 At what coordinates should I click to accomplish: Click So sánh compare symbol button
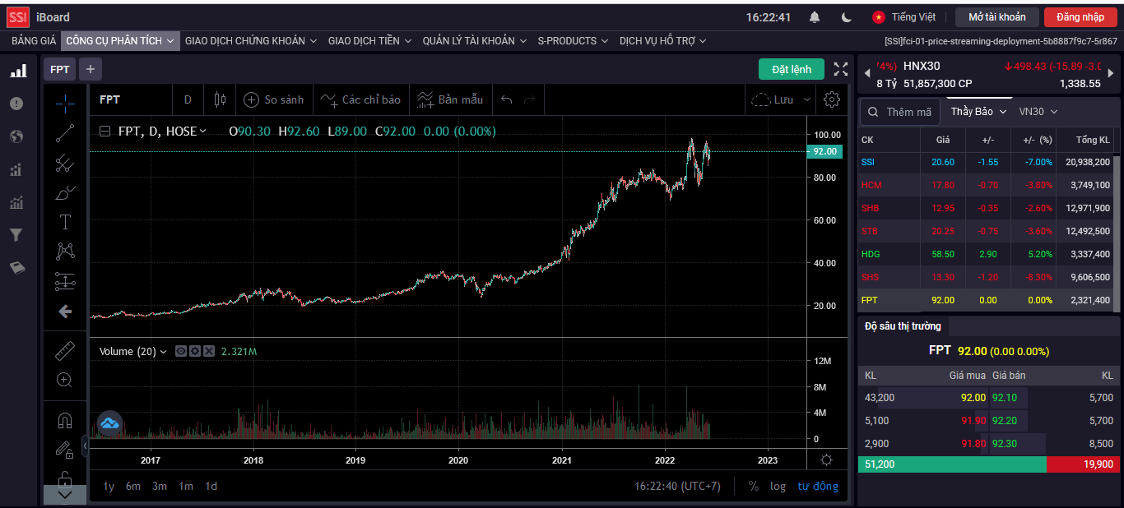click(x=274, y=99)
